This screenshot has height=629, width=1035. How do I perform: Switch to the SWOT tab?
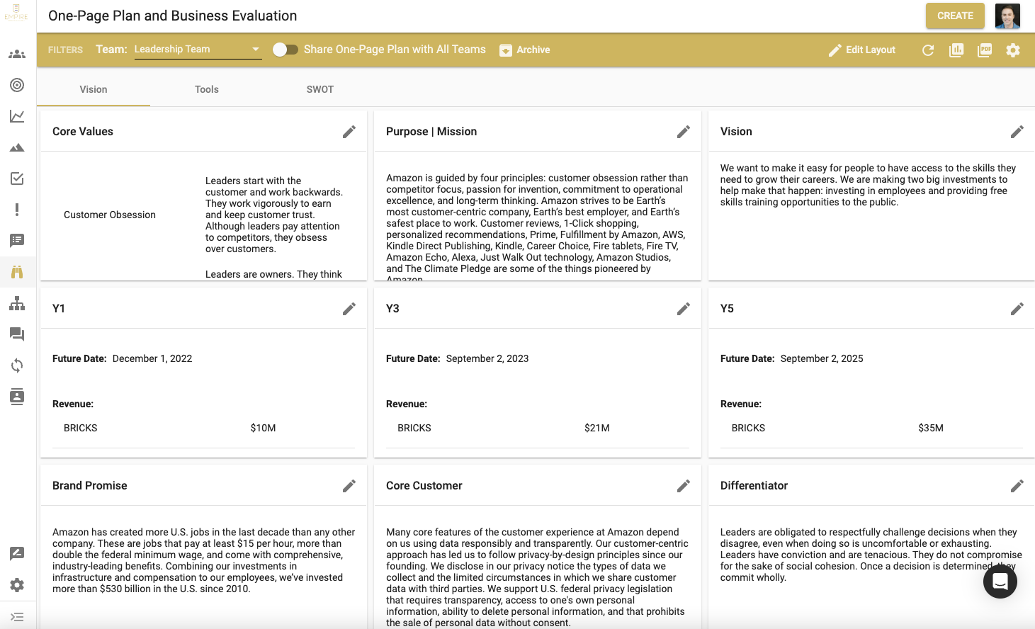click(x=320, y=89)
